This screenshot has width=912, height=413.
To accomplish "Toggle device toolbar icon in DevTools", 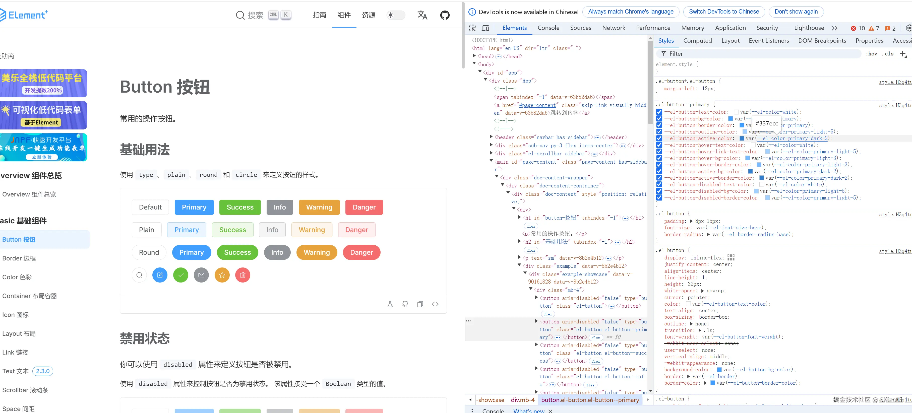I will click(x=485, y=28).
